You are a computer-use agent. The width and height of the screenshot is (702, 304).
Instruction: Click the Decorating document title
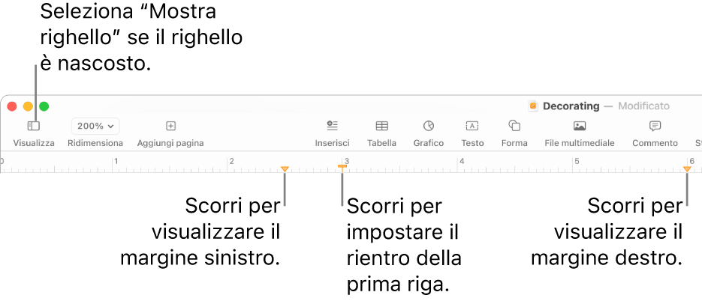click(x=571, y=106)
